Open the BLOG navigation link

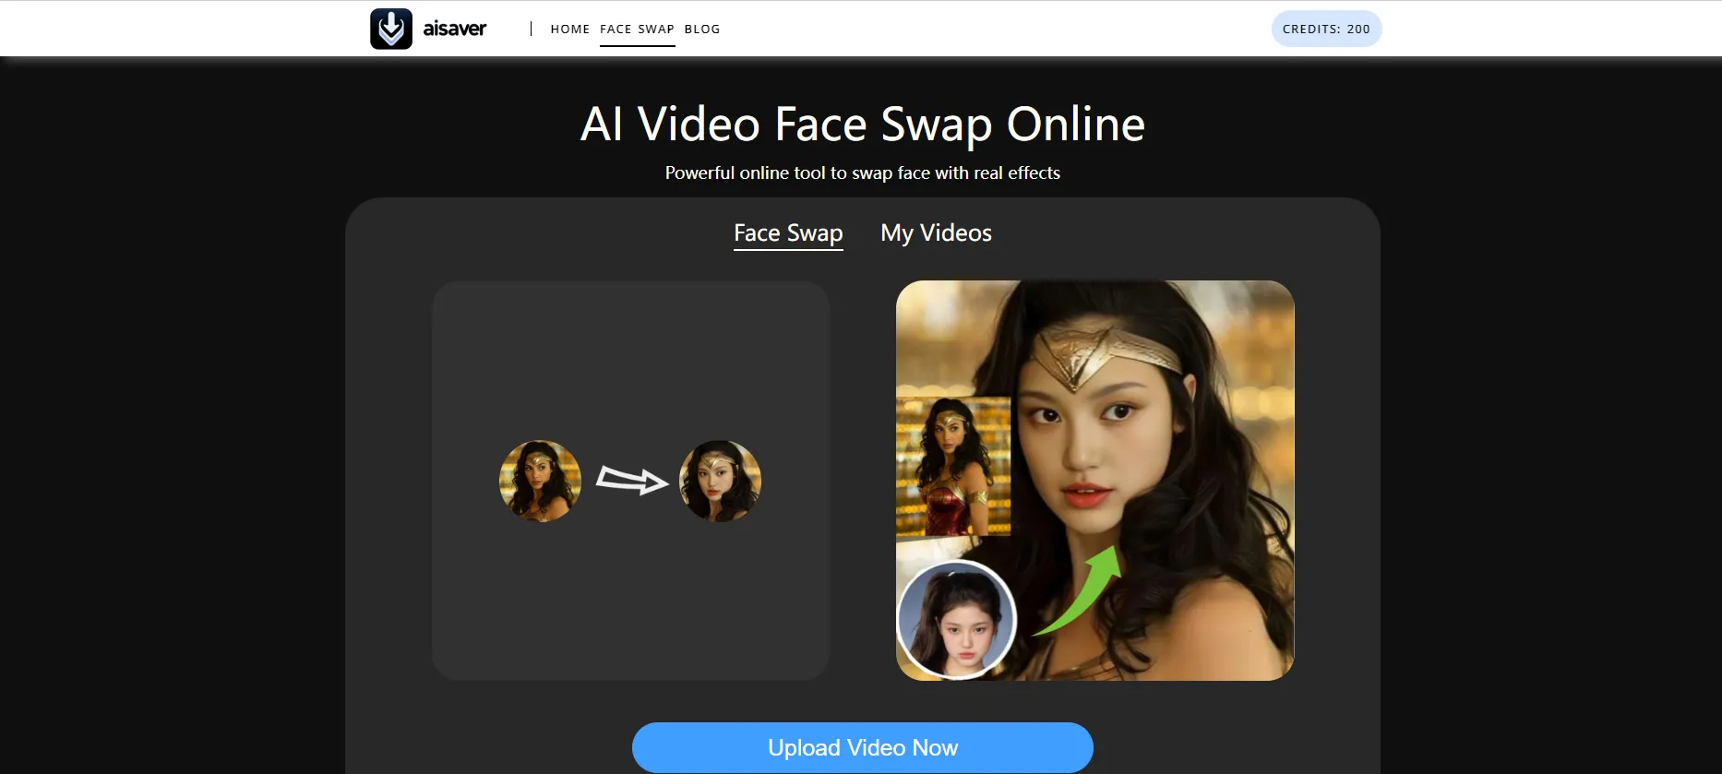(x=702, y=29)
